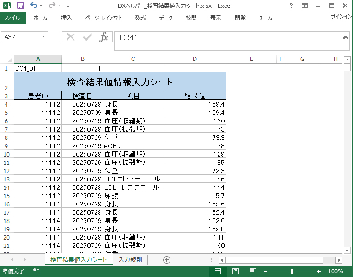Click the Save icon in the title bar

click(x=20, y=6)
